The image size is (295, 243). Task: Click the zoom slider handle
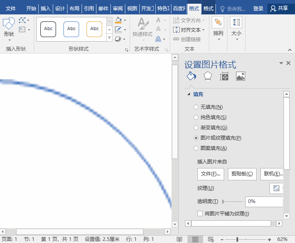click(x=237, y=239)
